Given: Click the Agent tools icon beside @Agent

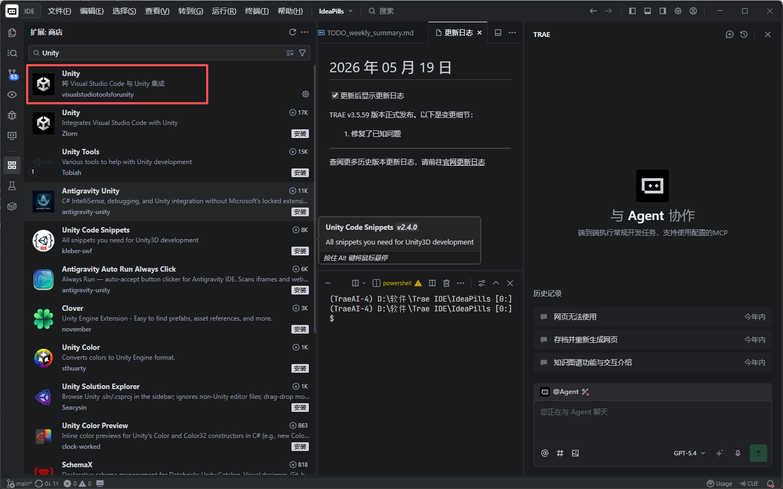Looking at the screenshot, I should 586,392.
